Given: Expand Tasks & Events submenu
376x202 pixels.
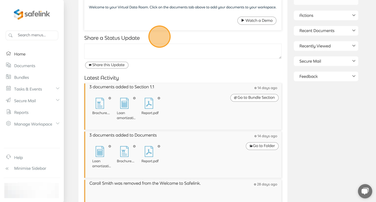Looking at the screenshot, I should [x=57, y=89].
